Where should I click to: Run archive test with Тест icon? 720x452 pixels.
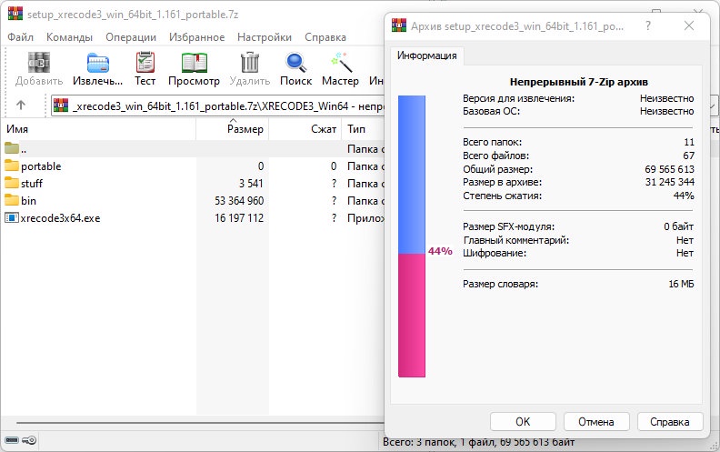(145, 63)
